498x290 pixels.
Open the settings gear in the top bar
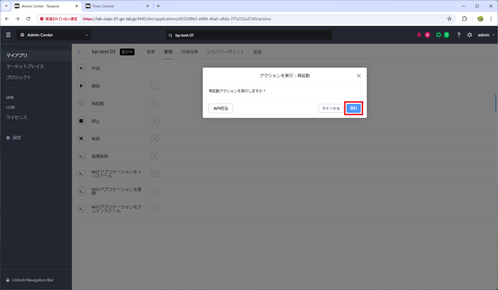[469, 35]
